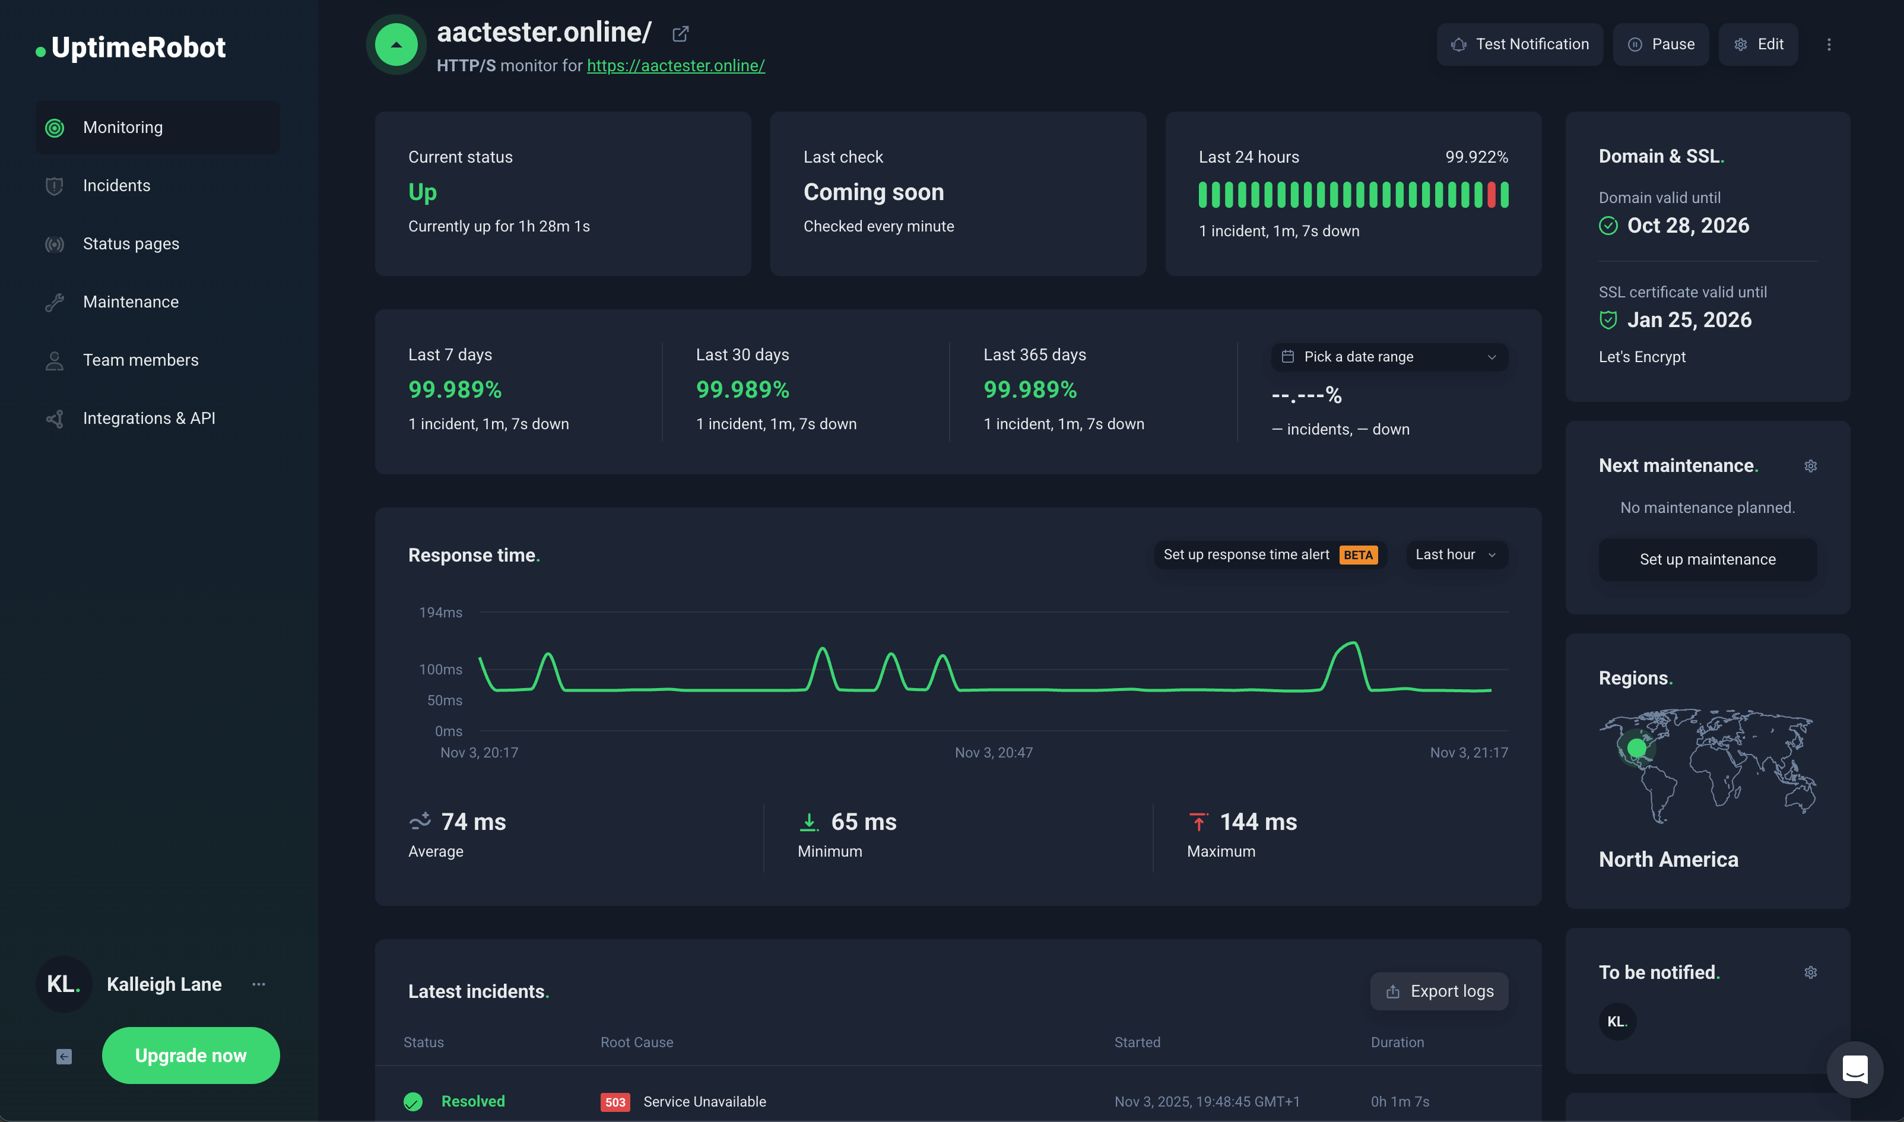Screen dimensions: 1904x1122
Task: Pause the aactester.online monitor
Action: pos(1661,44)
